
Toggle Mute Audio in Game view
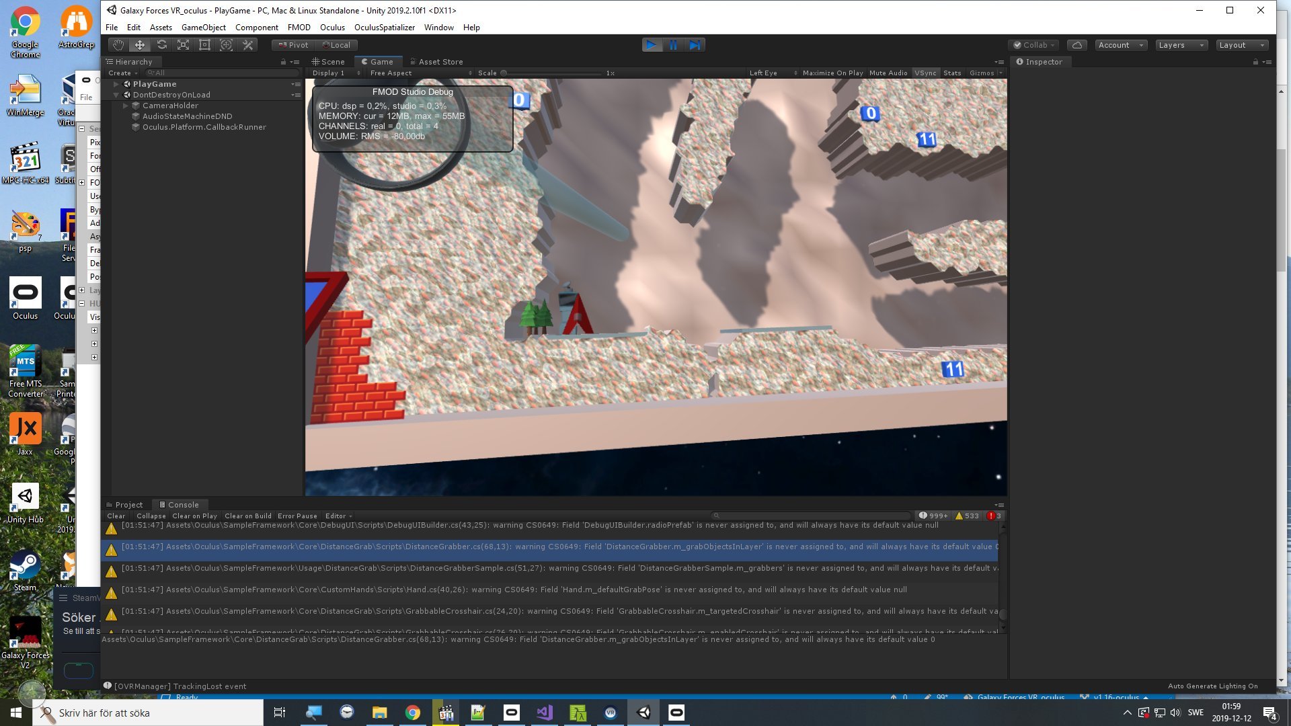(x=888, y=73)
